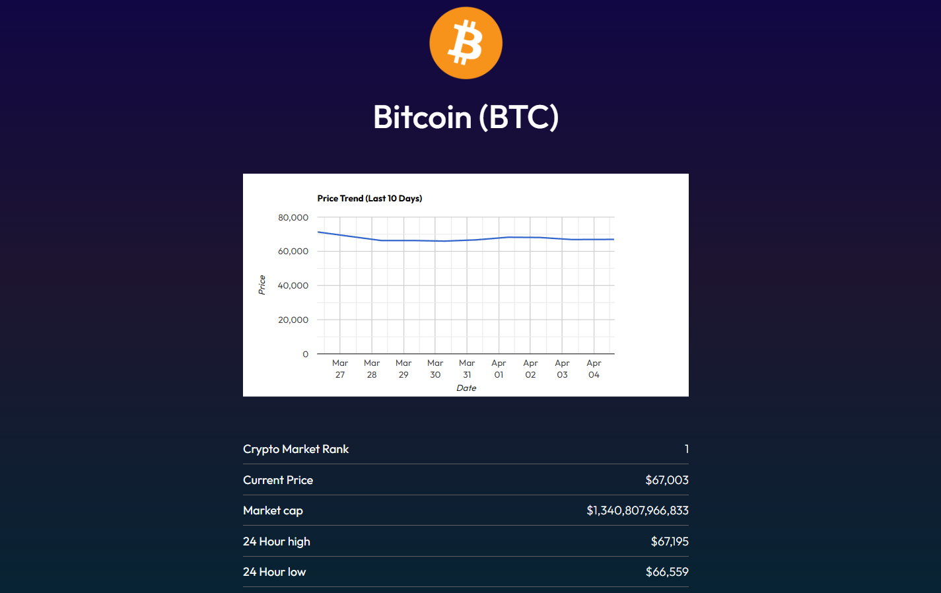Click the 80,000 y-axis label
Viewport: 941px width, 593px height.
(293, 217)
